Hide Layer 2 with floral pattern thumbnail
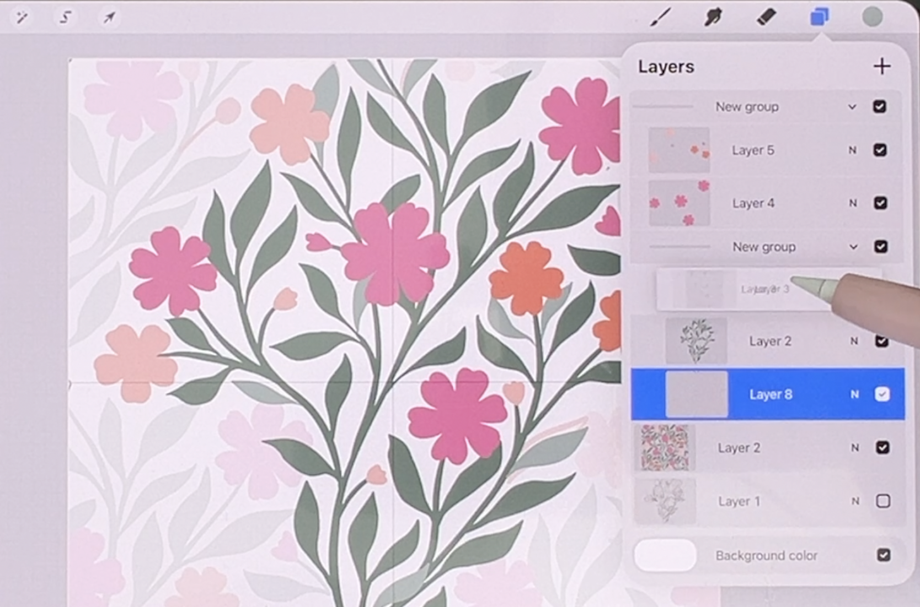Screen dimensions: 920x607 (882, 447)
